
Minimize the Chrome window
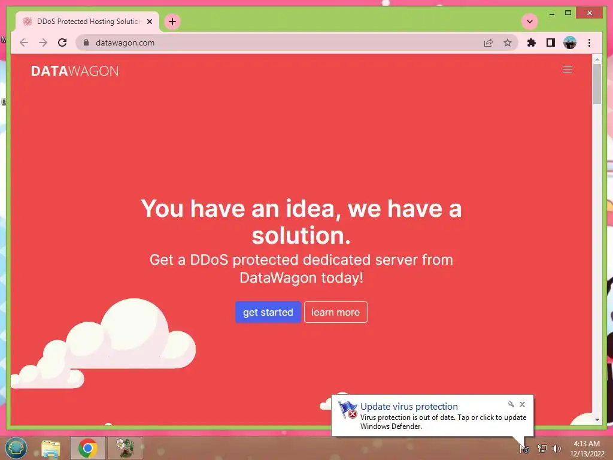click(x=551, y=13)
